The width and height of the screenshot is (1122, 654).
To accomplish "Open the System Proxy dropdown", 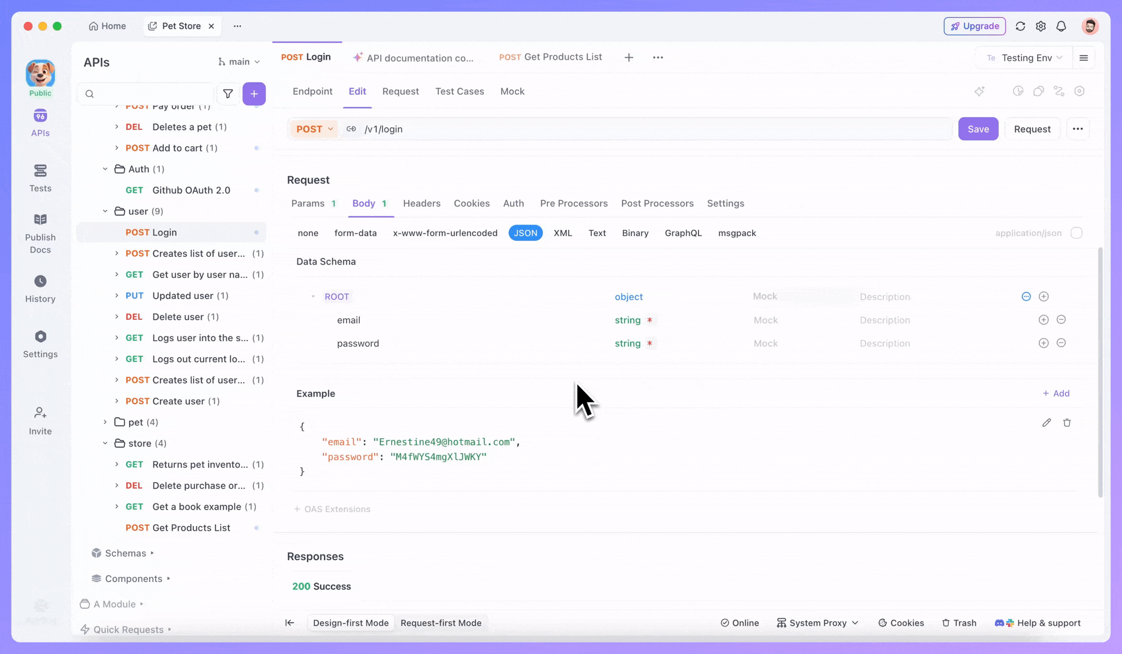I will pos(817,623).
